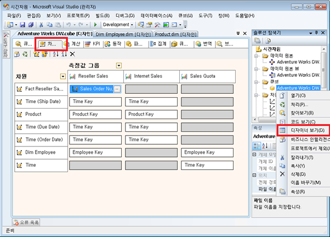The height and width of the screenshot is (237, 330).
Task: Open the 빌드(B) menu
Action: click(103, 15)
